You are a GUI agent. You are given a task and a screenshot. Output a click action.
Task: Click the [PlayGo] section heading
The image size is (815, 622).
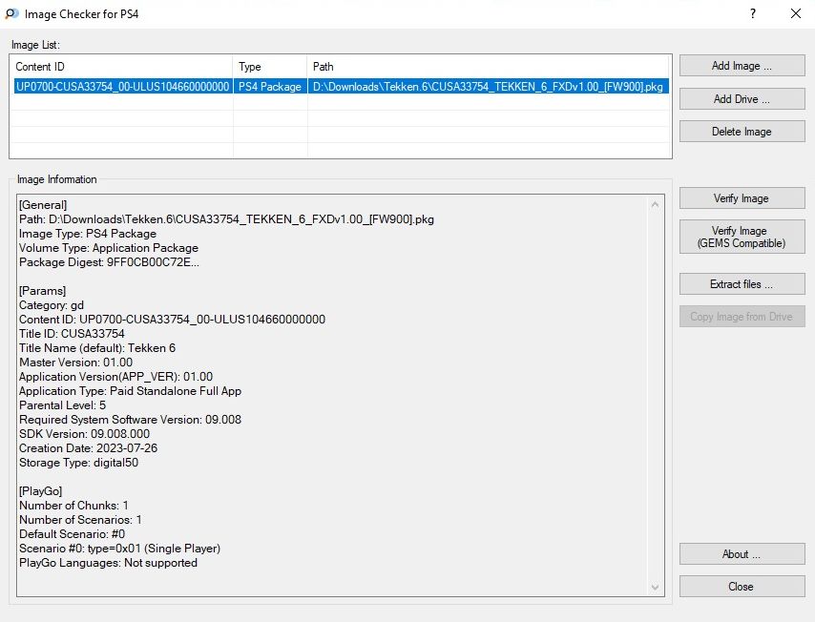pos(40,491)
